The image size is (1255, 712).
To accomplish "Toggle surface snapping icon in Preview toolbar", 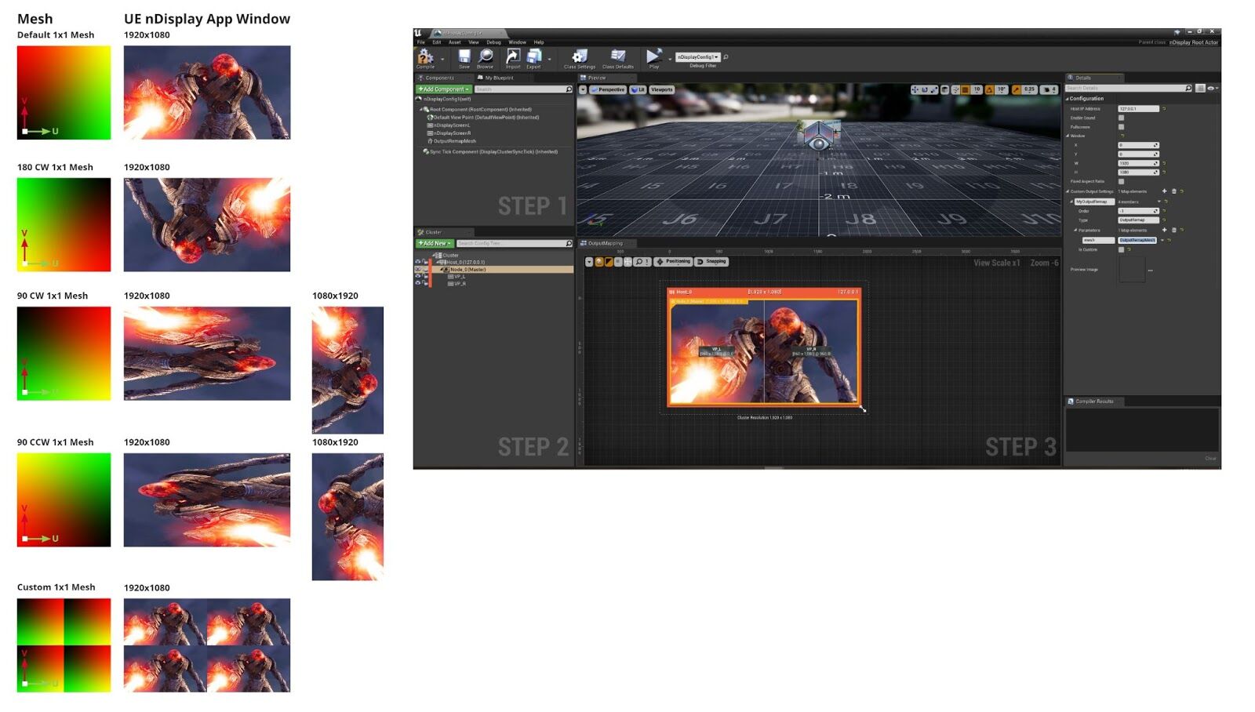I will click(x=955, y=89).
